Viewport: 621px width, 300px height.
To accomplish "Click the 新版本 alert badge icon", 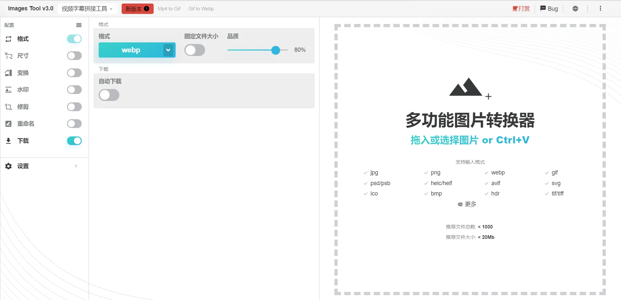I will click(x=147, y=9).
